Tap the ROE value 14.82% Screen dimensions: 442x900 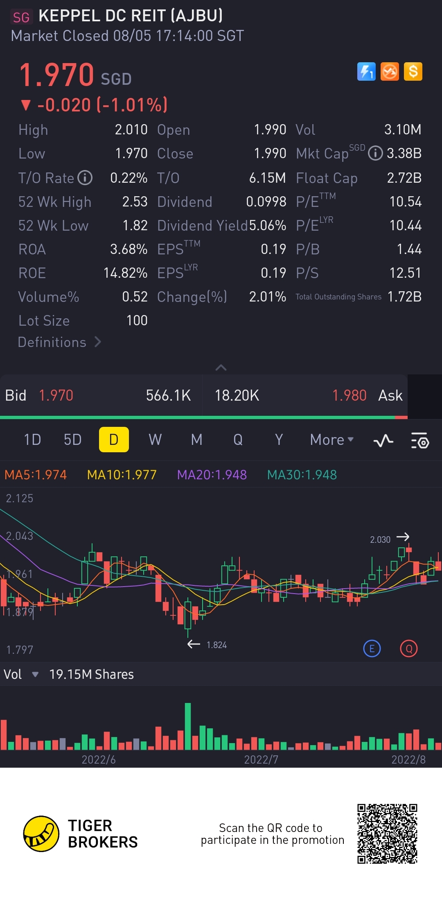[x=125, y=273]
